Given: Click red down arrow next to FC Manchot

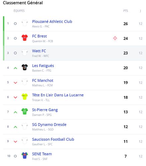Looking at the screenshot, I should [15, 83].
